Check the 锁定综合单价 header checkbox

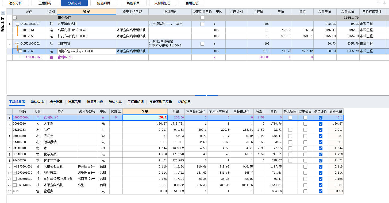202,18
